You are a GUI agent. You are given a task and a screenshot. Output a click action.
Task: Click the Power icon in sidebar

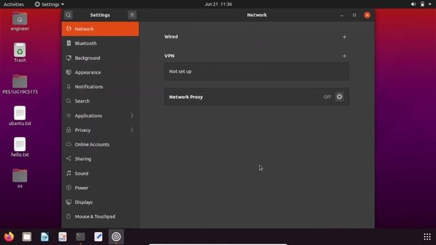(69, 188)
